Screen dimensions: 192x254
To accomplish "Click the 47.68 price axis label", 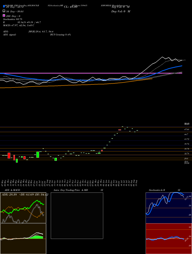I will pyautogui.click(x=187, y=130).
